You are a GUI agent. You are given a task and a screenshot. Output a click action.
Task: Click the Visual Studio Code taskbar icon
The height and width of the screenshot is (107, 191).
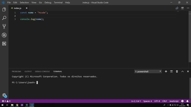point(32,105)
